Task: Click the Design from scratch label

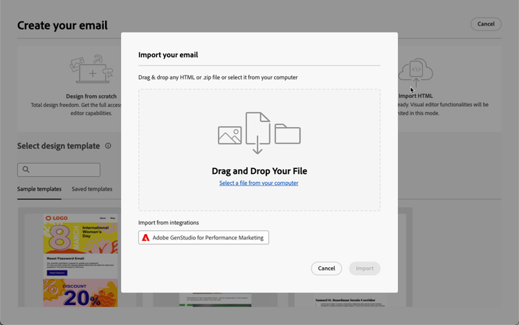Action: click(x=91, y=97)
